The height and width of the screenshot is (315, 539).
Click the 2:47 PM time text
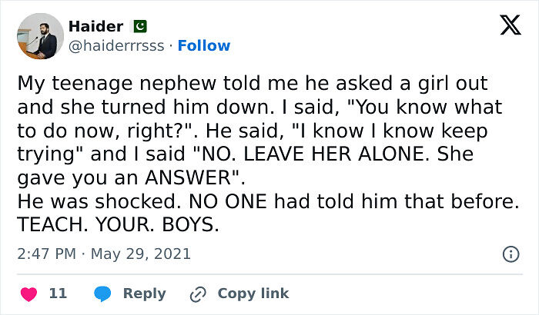pyautogui.click(x=47, y=254)
